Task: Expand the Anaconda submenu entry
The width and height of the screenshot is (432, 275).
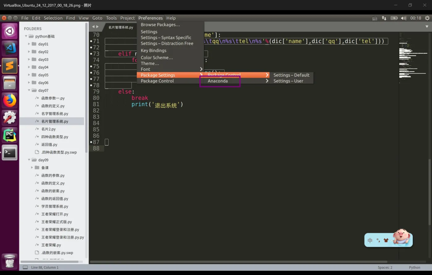Action: (x=237, y=81)
